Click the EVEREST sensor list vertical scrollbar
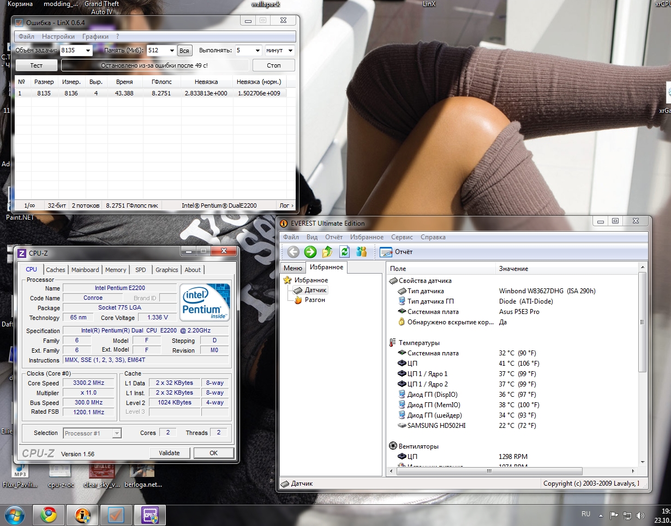This screenshot has width=671, height=526. (x=642, y=370)
